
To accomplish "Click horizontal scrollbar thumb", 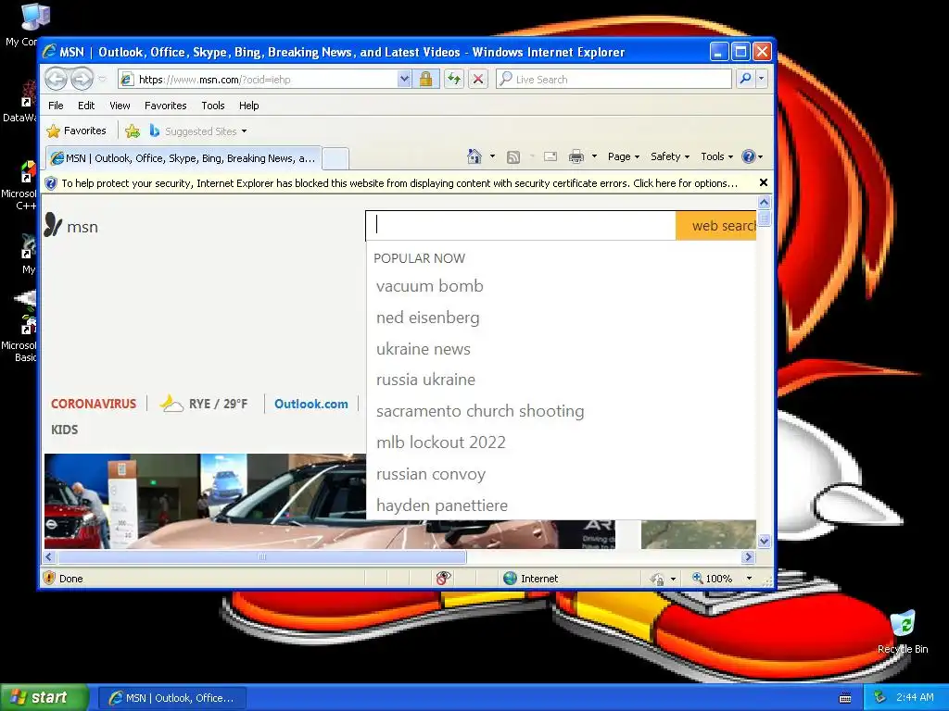I will pyautogui.click(x=261, y=556).
